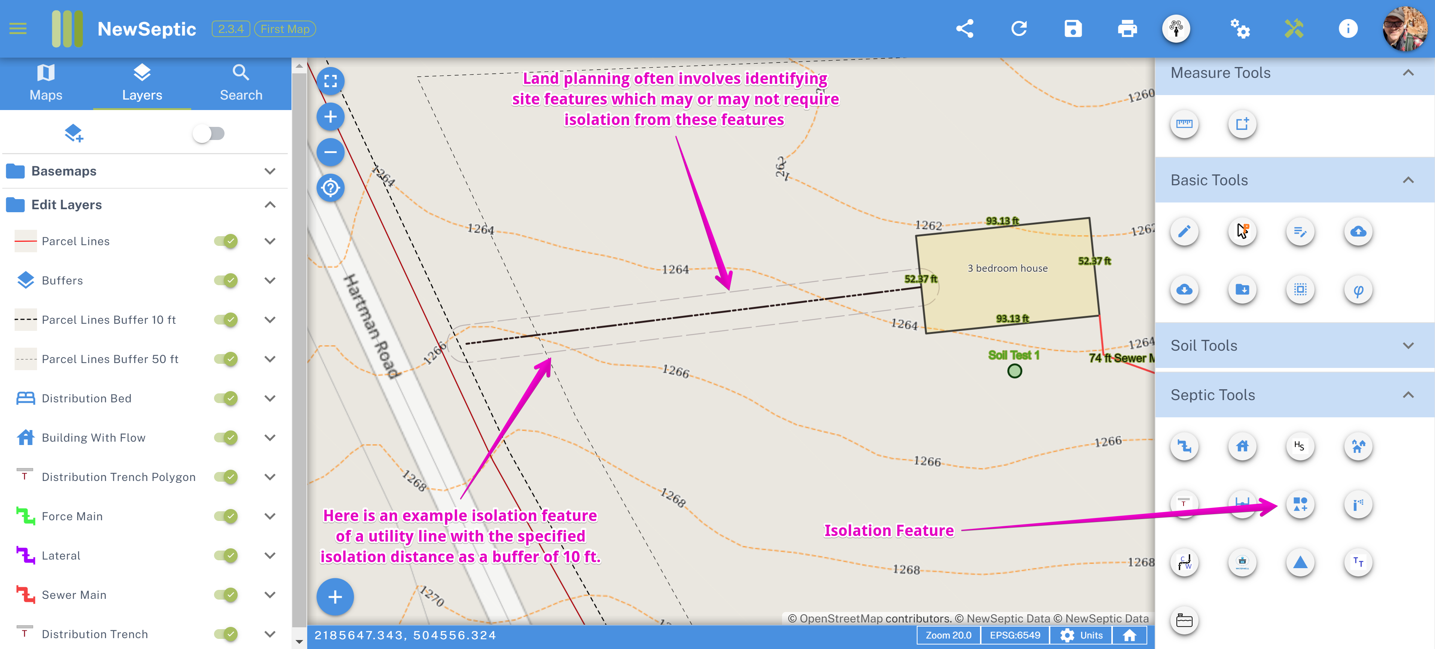
Task: Select the draw/edit feature tool
Action: 1184,231
